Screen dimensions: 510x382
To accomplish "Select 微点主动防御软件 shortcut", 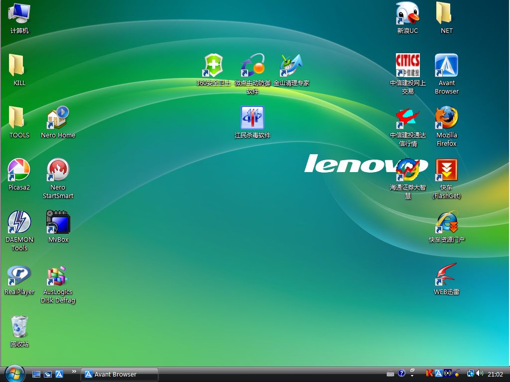I will click(x=253, y=74).
